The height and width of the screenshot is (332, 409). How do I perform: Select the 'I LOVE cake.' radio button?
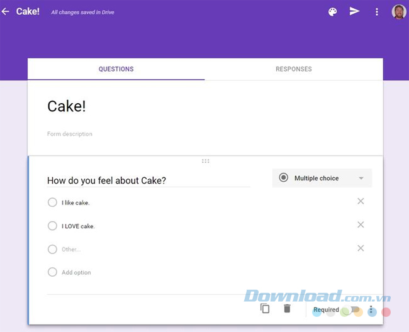tap(52, 226)
